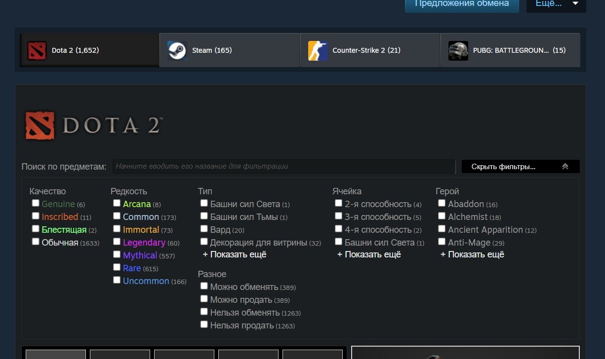Toggle the Uncommon rarity filter
This screenshot has width=605, height=359.
(x=117, y=280)
